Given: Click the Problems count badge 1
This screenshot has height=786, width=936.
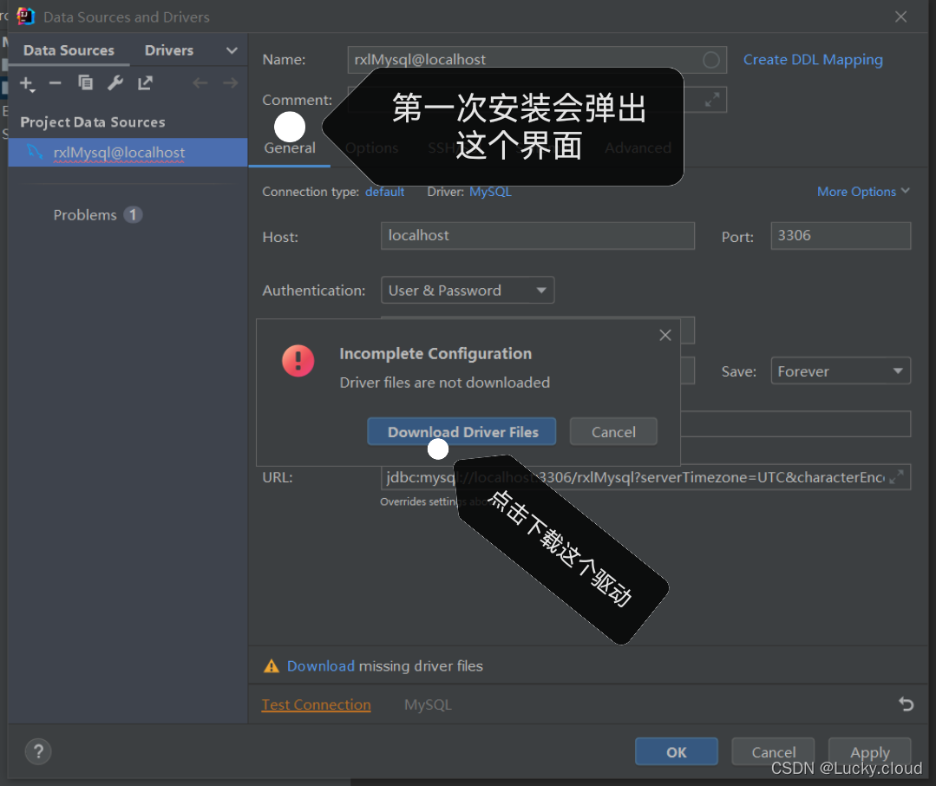Looking at the screenshot, I should click(133, 215).
